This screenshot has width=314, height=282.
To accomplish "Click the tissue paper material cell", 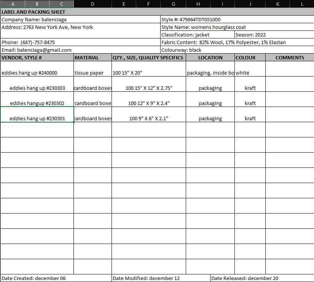I will click(93, 69).
